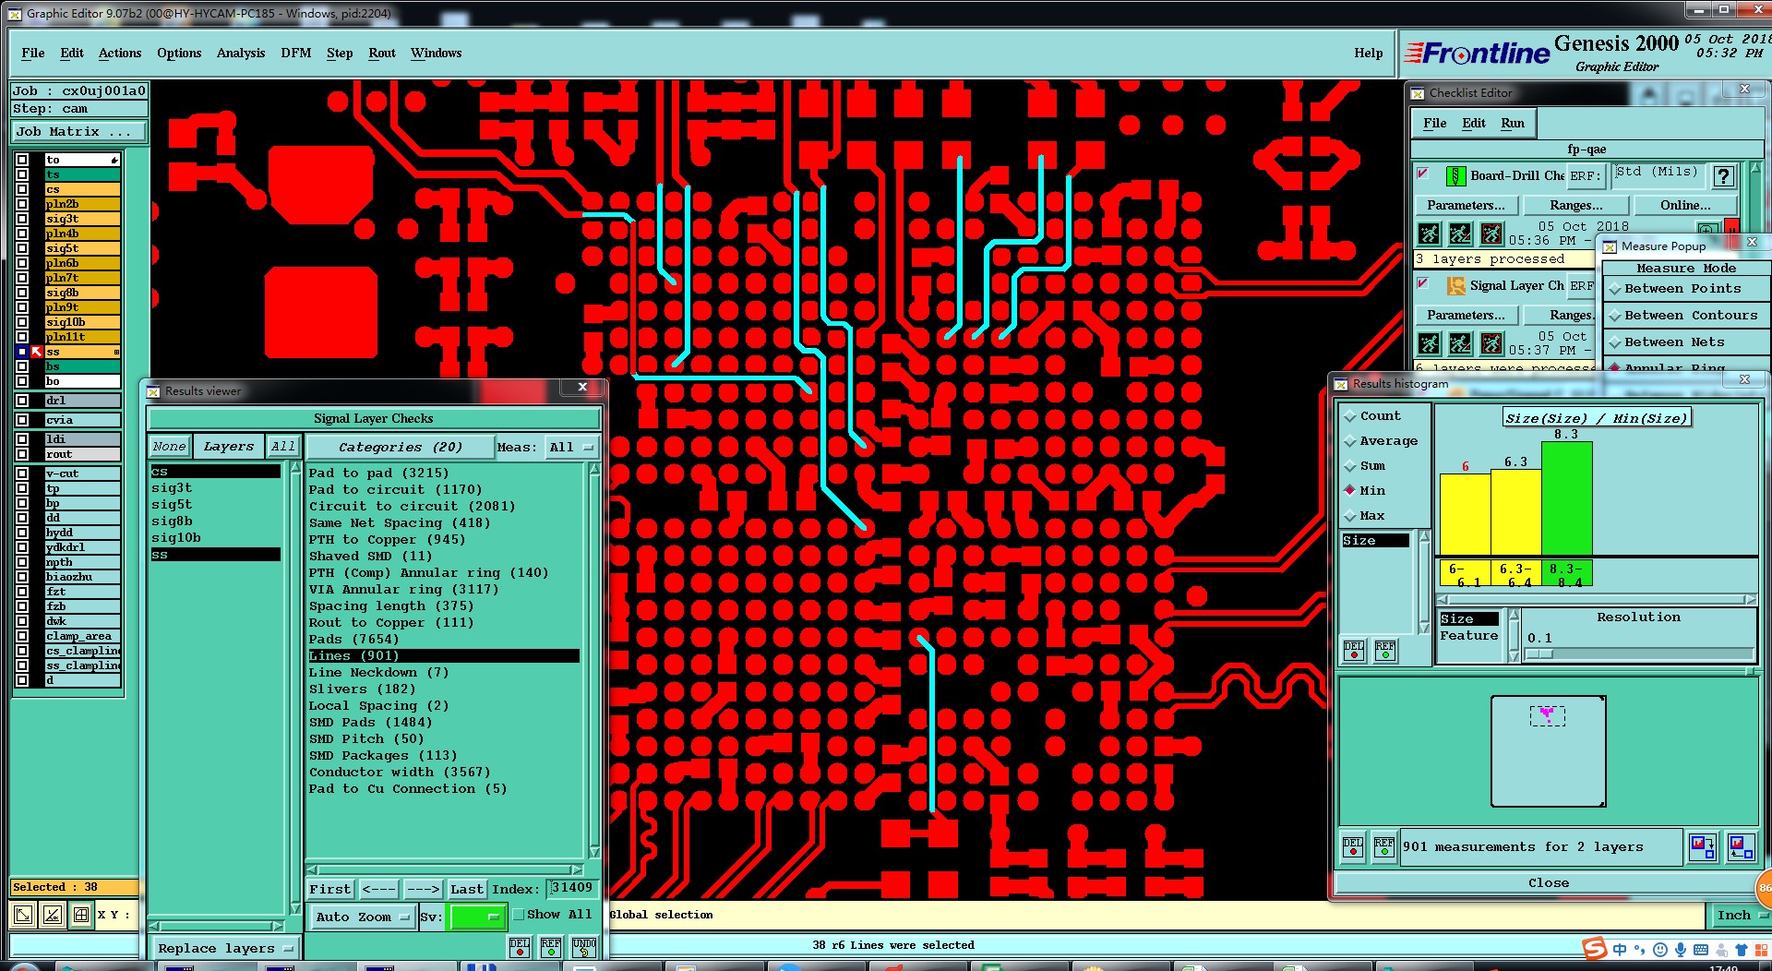Viewport: 1772px width, 971px height.
Task: Select Count option in Results histogram
Action: coord(1372,416)
